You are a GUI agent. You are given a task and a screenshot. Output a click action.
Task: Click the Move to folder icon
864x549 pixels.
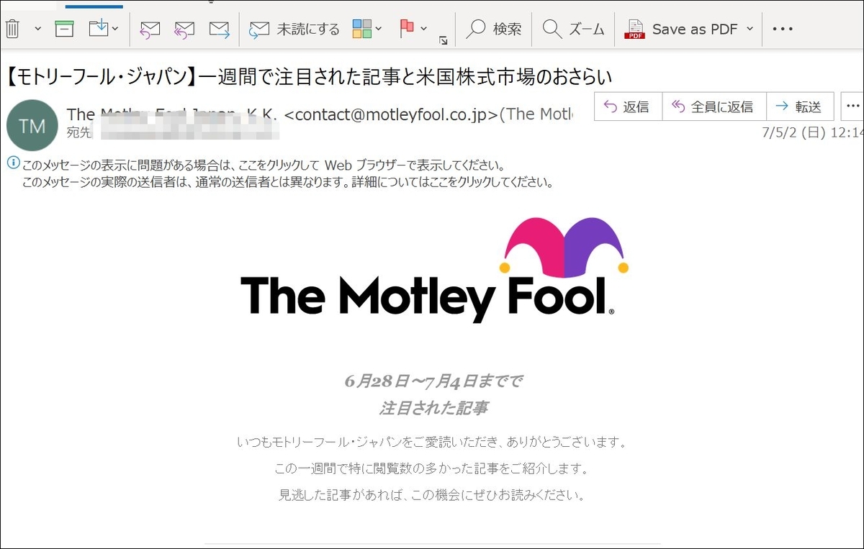99,29
